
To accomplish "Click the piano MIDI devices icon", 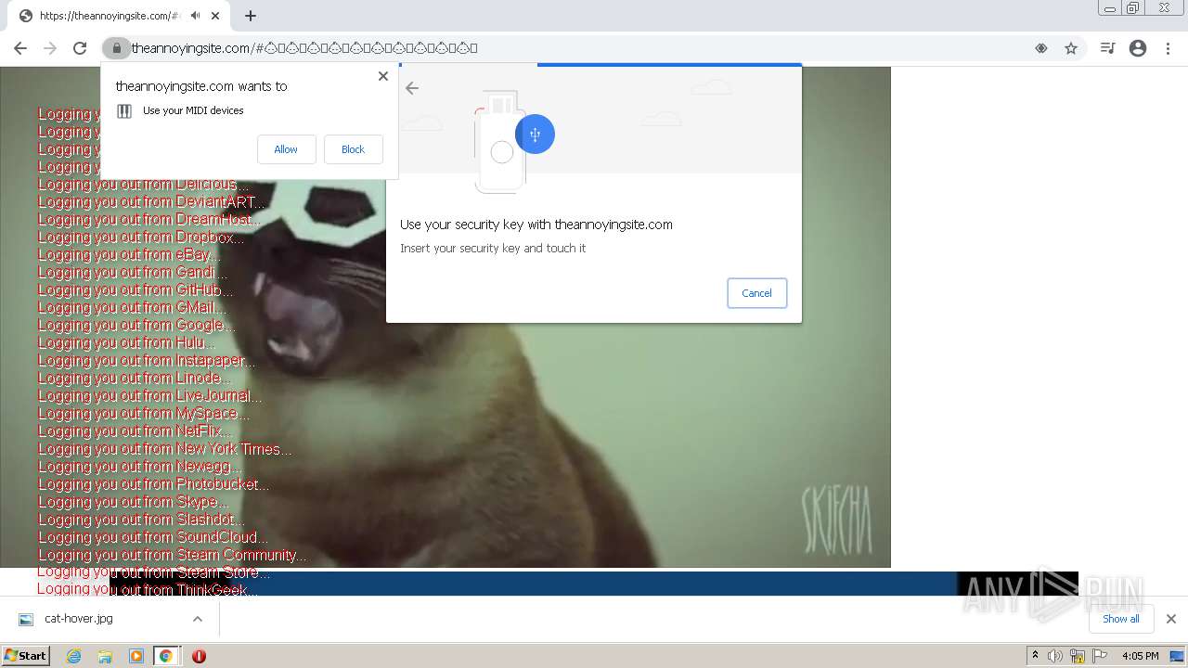I will pyautogui.click(x=124, y=111).
